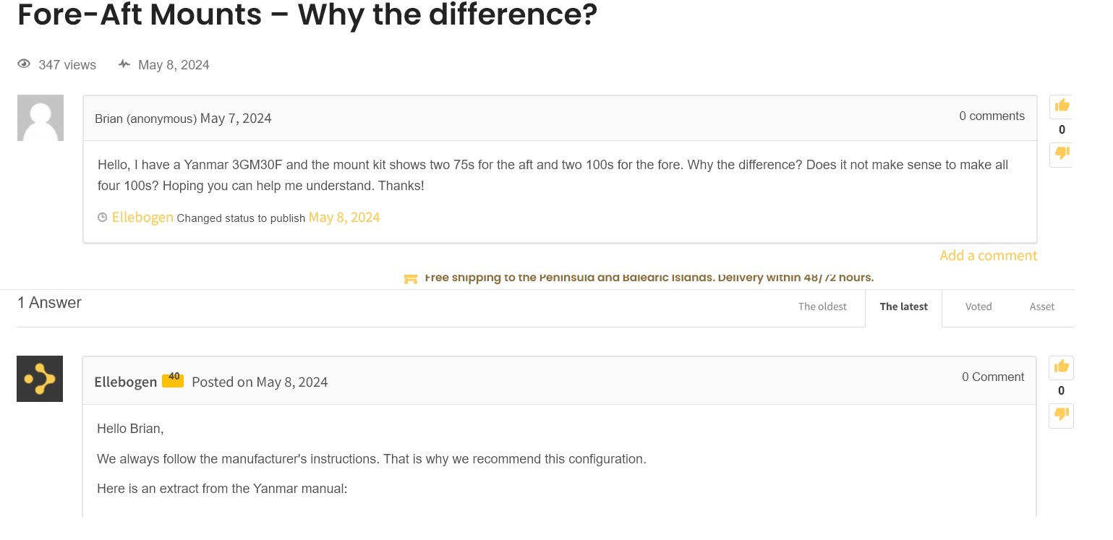This screenshot has width=1113, height=540.
Task: Click Ellebogen's yellow logo avatar
Action: 40,379
